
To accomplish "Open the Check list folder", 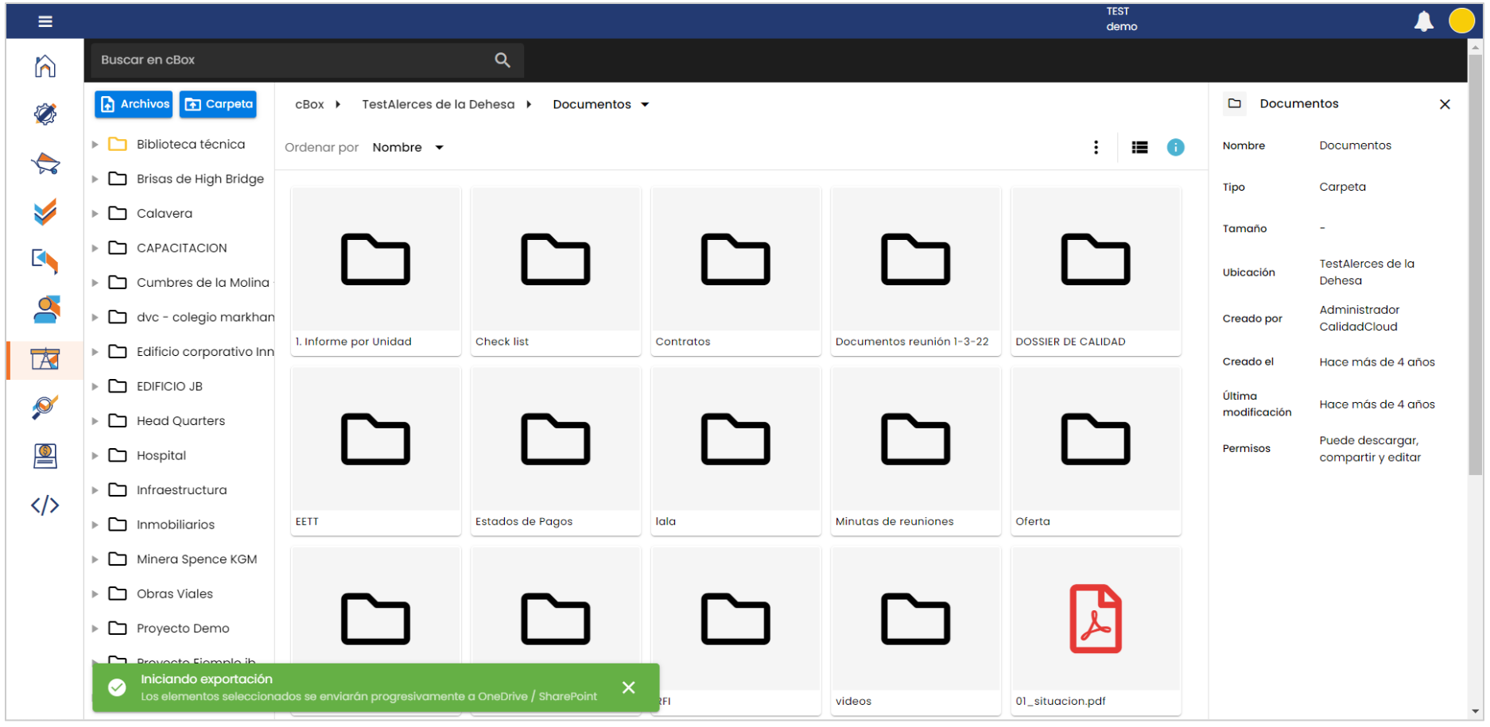I will point(555,271).
